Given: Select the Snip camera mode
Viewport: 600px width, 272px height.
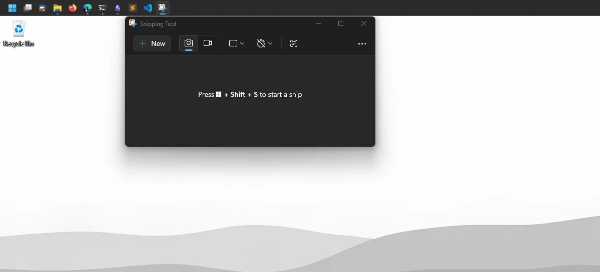Looking at the screenshot, I should tap(189, 43).
